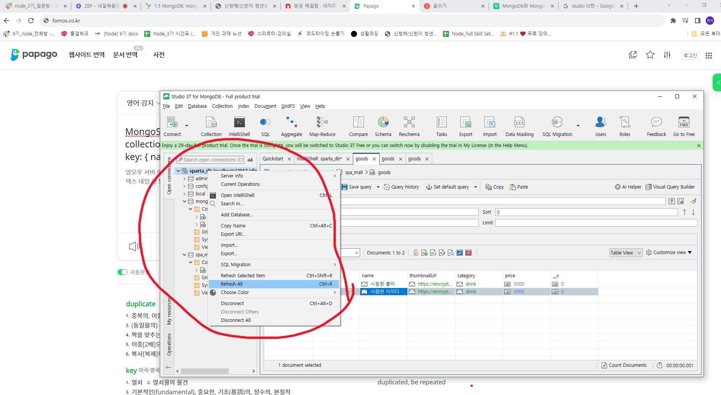The height and width of the screenshot is (395, 721).
Task: Click the Papago 로그인 button
Action: tap(690, 56)
